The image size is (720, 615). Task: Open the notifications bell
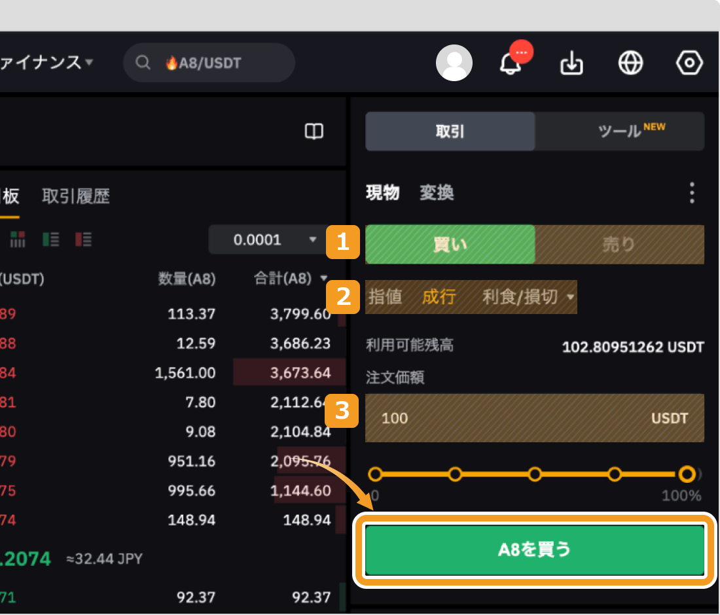point(511,63)
